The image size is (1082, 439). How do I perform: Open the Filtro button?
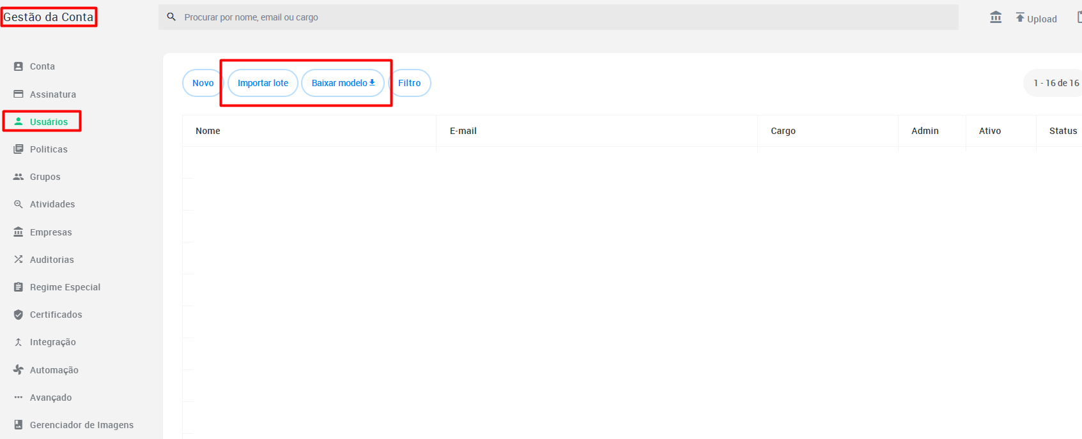(410, 83)
